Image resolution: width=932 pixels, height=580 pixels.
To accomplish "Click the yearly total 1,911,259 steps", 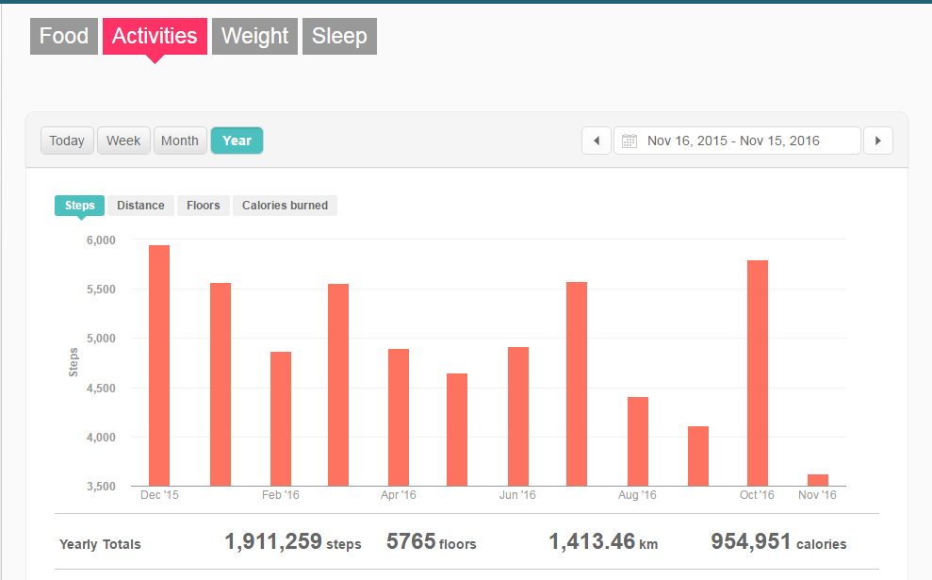I will click(x=292, y=542).
